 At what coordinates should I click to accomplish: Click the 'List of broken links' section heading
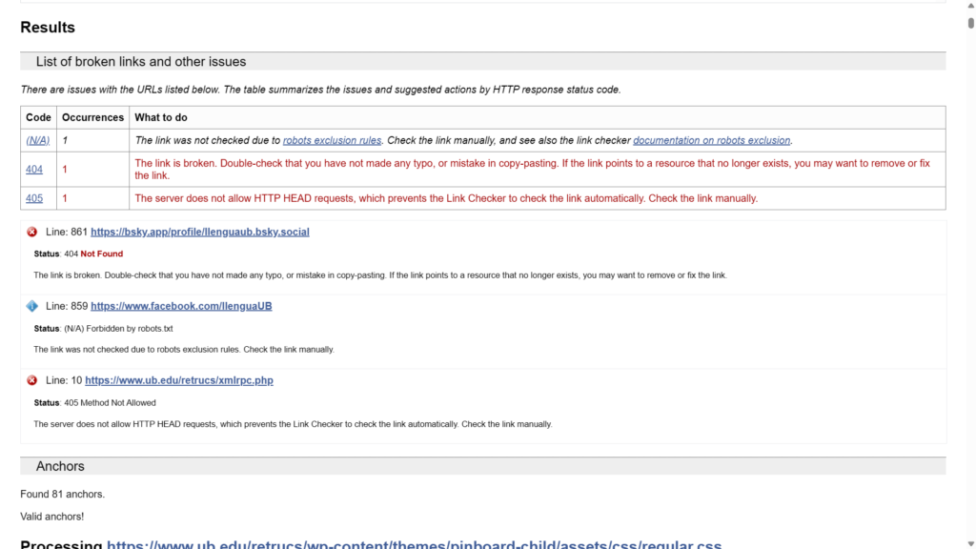point(141,61)
